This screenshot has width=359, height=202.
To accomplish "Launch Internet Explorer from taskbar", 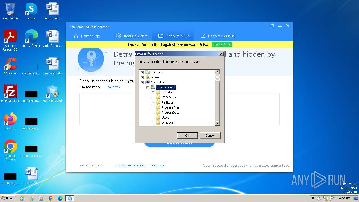I will (x=22, y=198).
